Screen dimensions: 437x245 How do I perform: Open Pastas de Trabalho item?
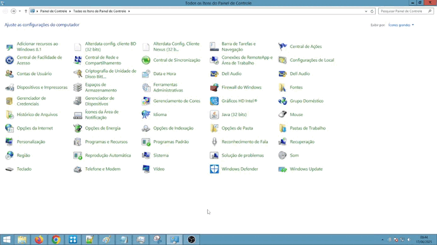(x=308, y=128)
